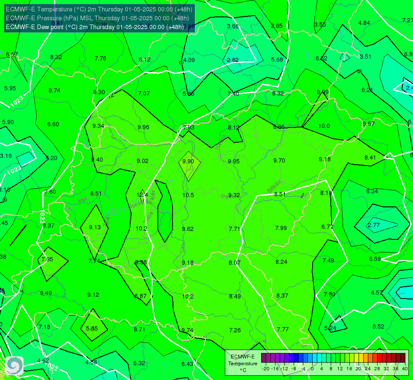Click the 9.49 temperature value
The image size is (413, 380).
46,293
